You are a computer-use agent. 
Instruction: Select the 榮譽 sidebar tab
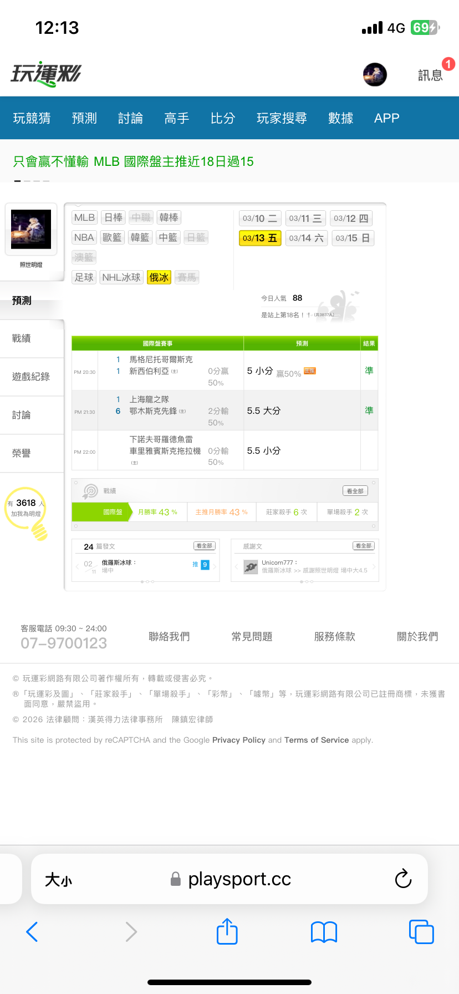(x=32, y=453)
